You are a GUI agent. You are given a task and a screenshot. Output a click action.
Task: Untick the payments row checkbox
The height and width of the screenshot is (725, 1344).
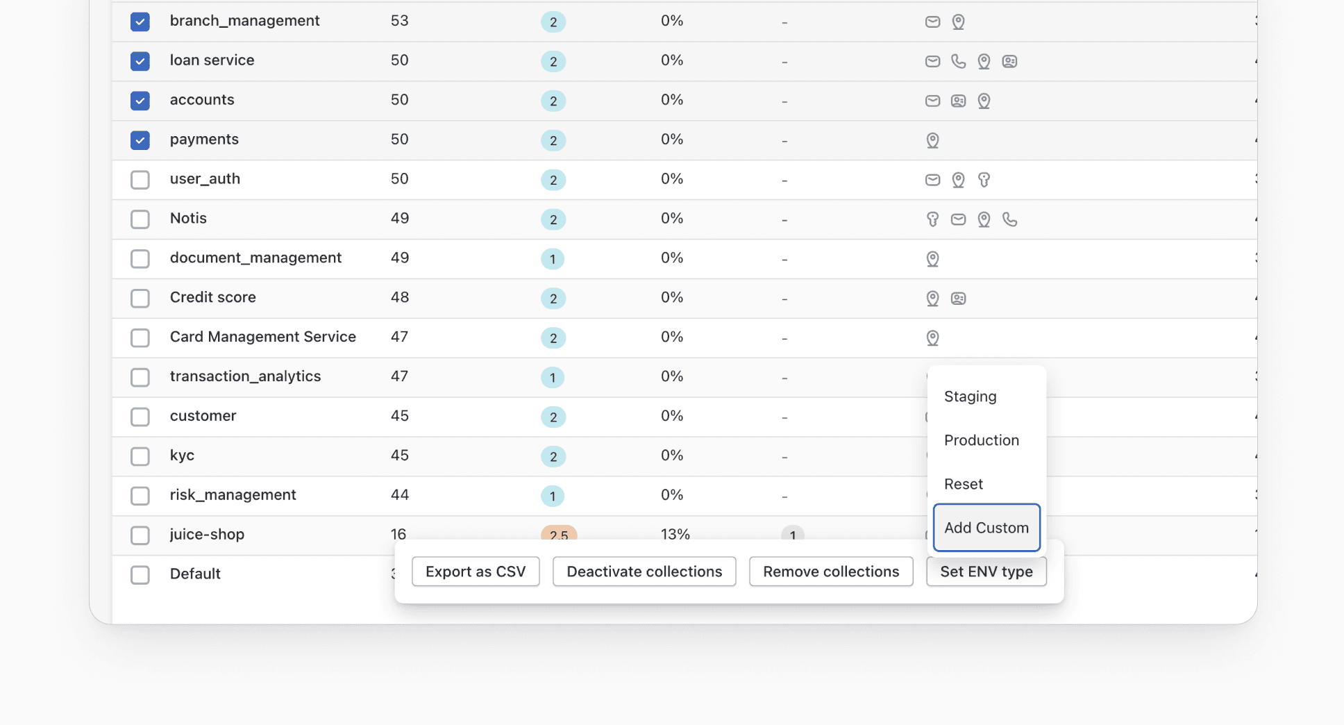[x=140, y=140]
